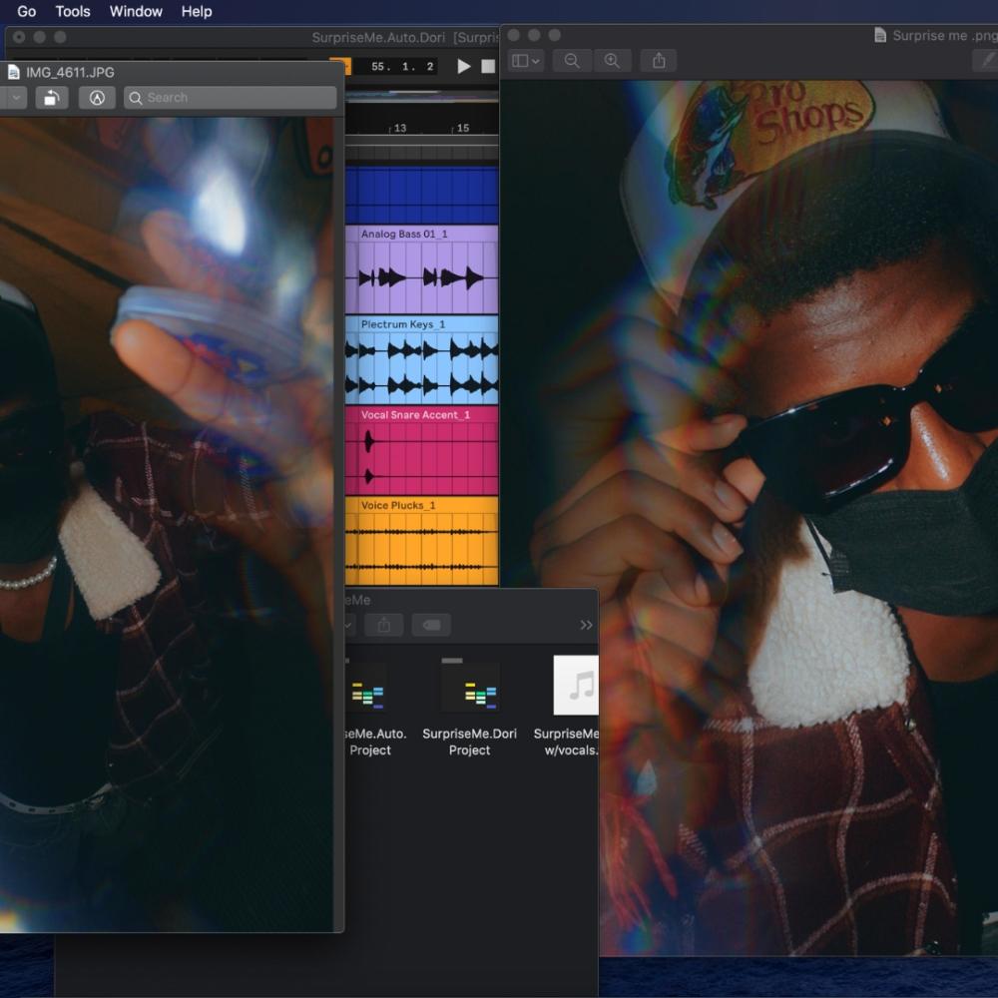The height and width of the screenshot is (998, 998).
Task: Click the Surprise me .png document proxy icon
Action: (880, 35)
